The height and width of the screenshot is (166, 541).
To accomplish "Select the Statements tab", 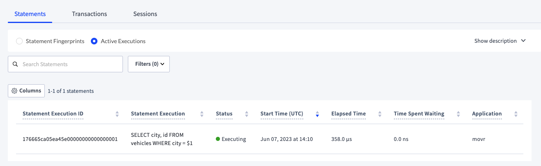I will [30, 14].
